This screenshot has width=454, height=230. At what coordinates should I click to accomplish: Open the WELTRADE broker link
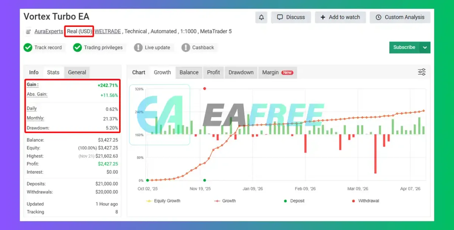(x=108, y=31)
